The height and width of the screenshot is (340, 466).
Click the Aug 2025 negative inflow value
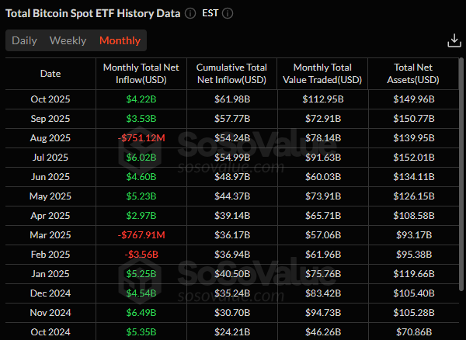tap(141, 138)
